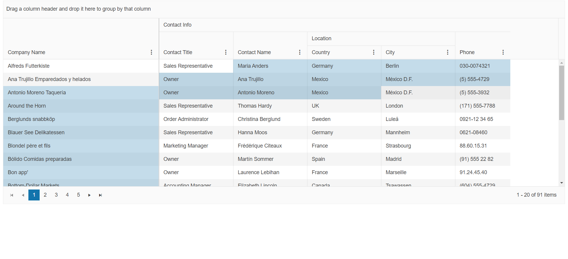Open the Contact Name column menu
The width and height of the screenshot is (568, 259).
300,52
